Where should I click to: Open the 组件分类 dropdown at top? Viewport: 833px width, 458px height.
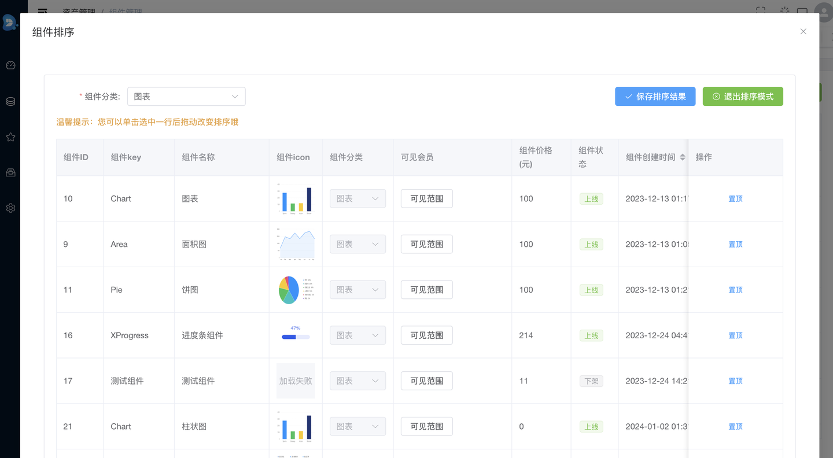186,97
